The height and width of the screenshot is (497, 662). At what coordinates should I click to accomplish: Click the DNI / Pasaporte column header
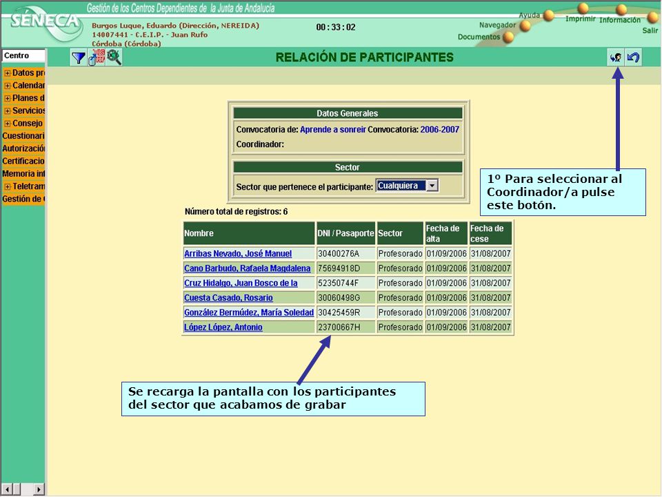345,233
